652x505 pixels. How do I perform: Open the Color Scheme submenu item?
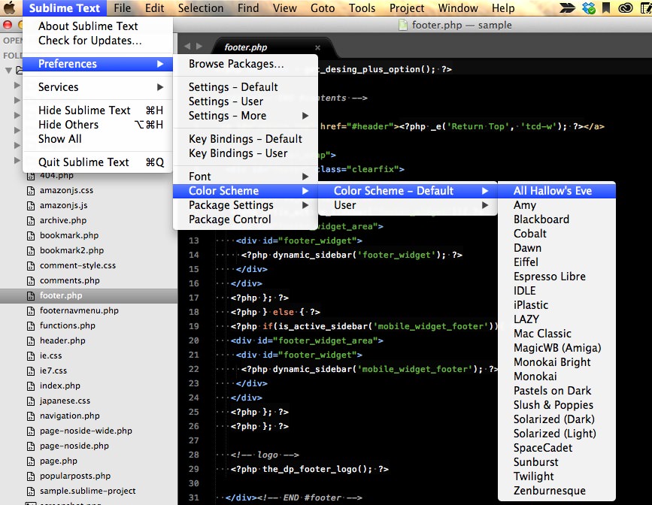point(245,191)
